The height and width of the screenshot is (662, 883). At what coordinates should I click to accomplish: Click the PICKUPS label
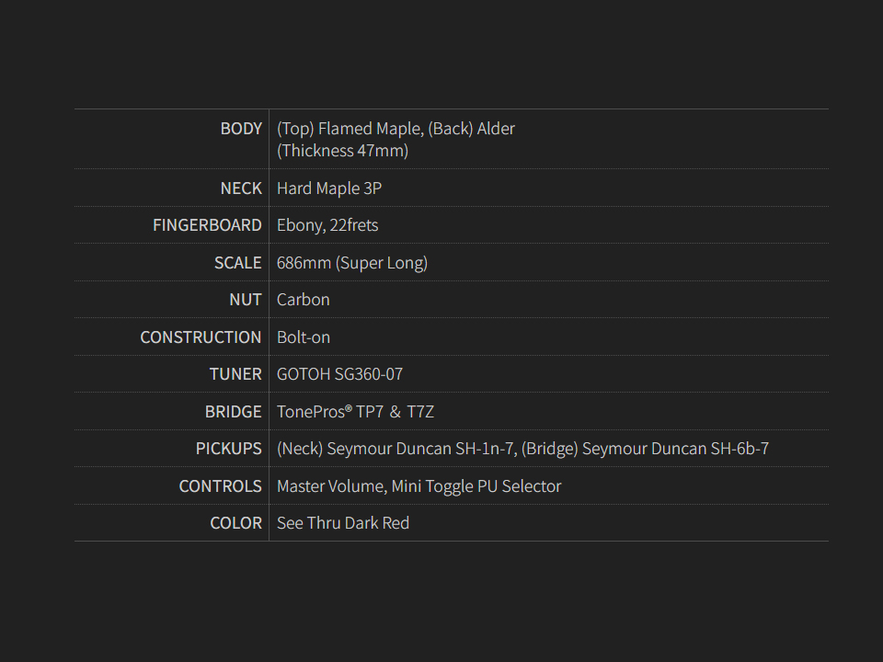point(229,449)
